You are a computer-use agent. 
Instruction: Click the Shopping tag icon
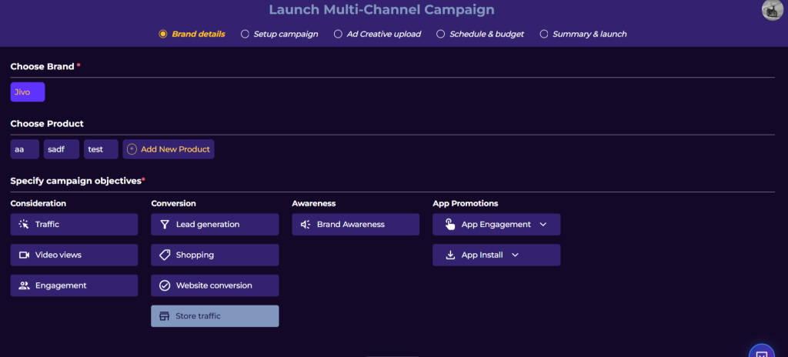[165, 255]
